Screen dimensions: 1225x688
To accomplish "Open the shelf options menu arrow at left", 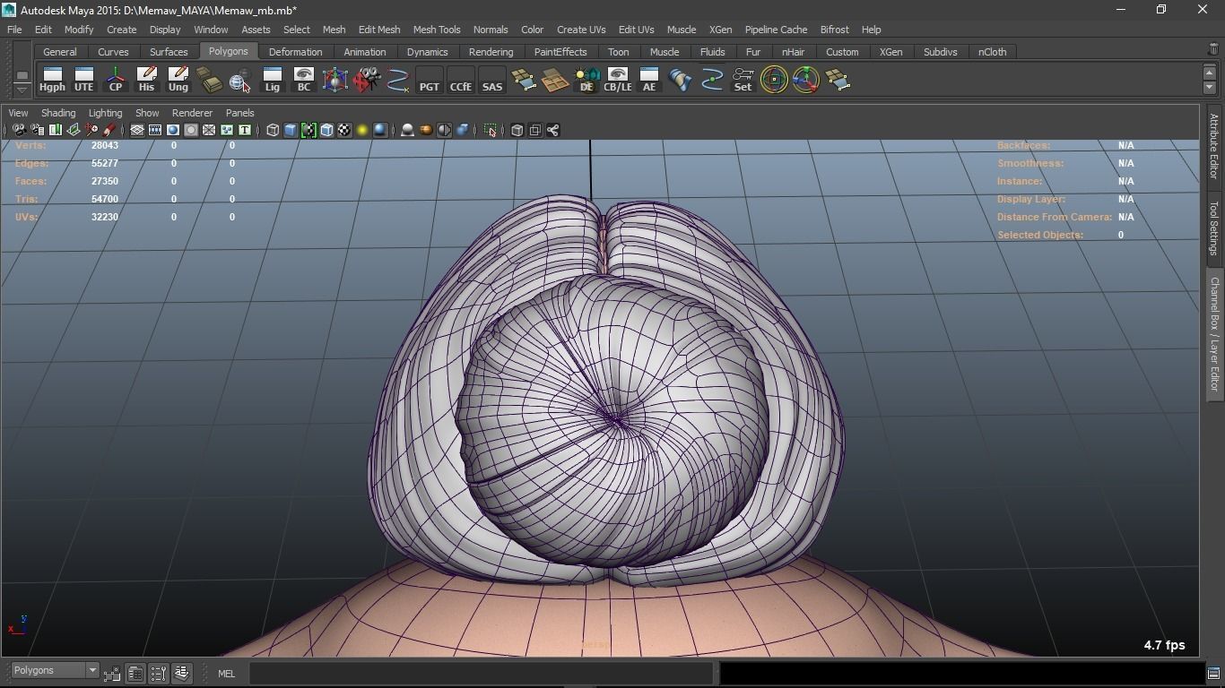I will (22, 89).
